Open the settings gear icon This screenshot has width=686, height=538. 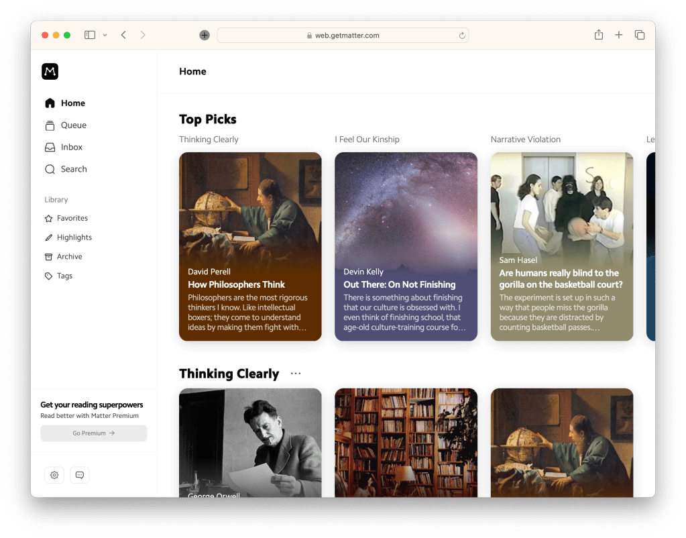54,475
